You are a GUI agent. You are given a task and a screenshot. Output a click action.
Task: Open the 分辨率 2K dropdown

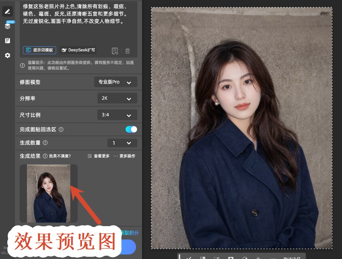click(x=117, y=98)
